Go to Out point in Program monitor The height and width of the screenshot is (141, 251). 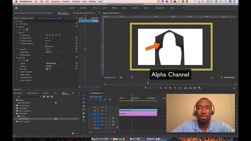180,88
